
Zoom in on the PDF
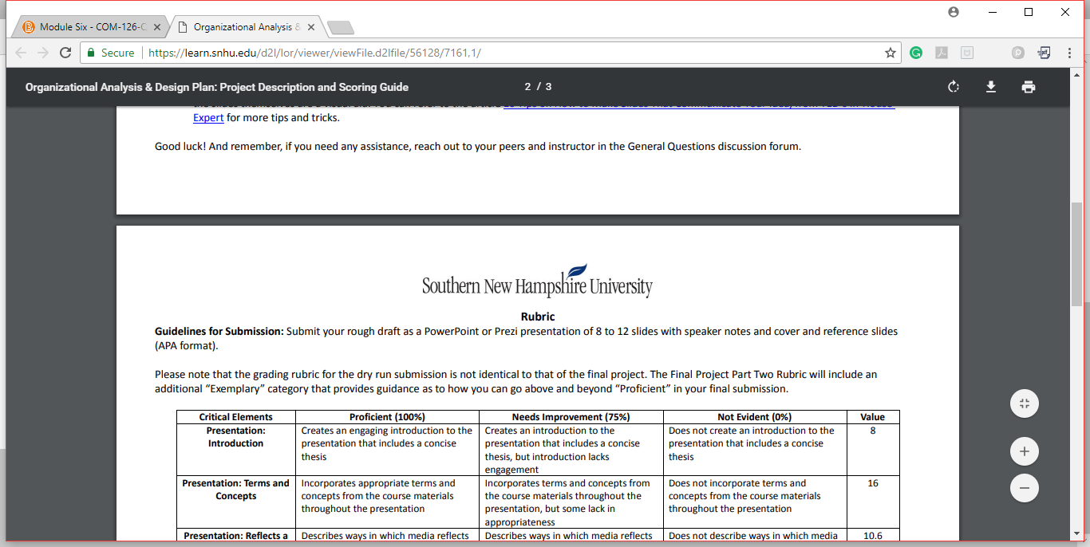(1025, 452)
